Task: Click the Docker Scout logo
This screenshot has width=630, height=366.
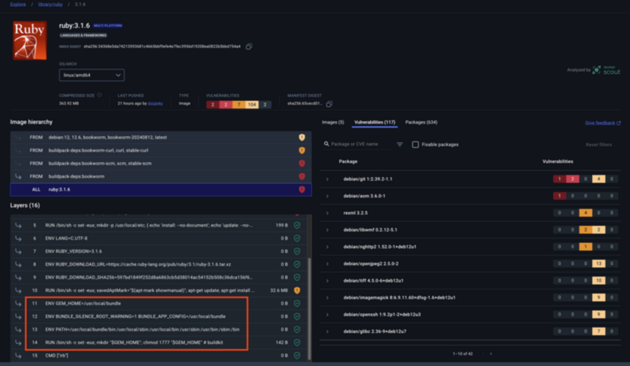Action: tap(606, 70)
